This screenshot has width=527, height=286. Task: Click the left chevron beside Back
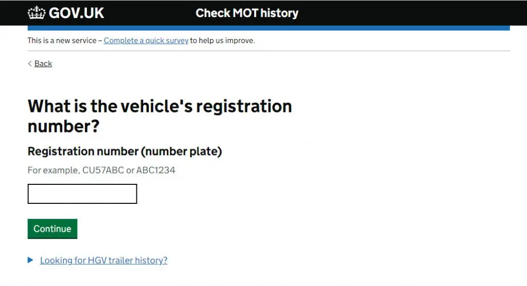(29, 64)
